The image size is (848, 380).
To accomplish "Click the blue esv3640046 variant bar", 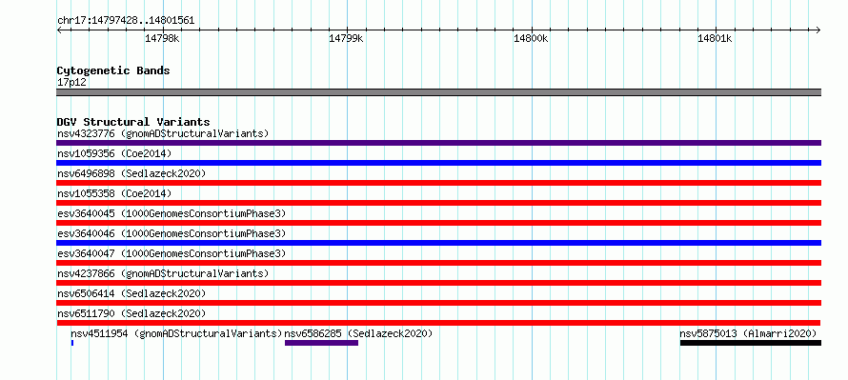I will [x=438, y=243].
